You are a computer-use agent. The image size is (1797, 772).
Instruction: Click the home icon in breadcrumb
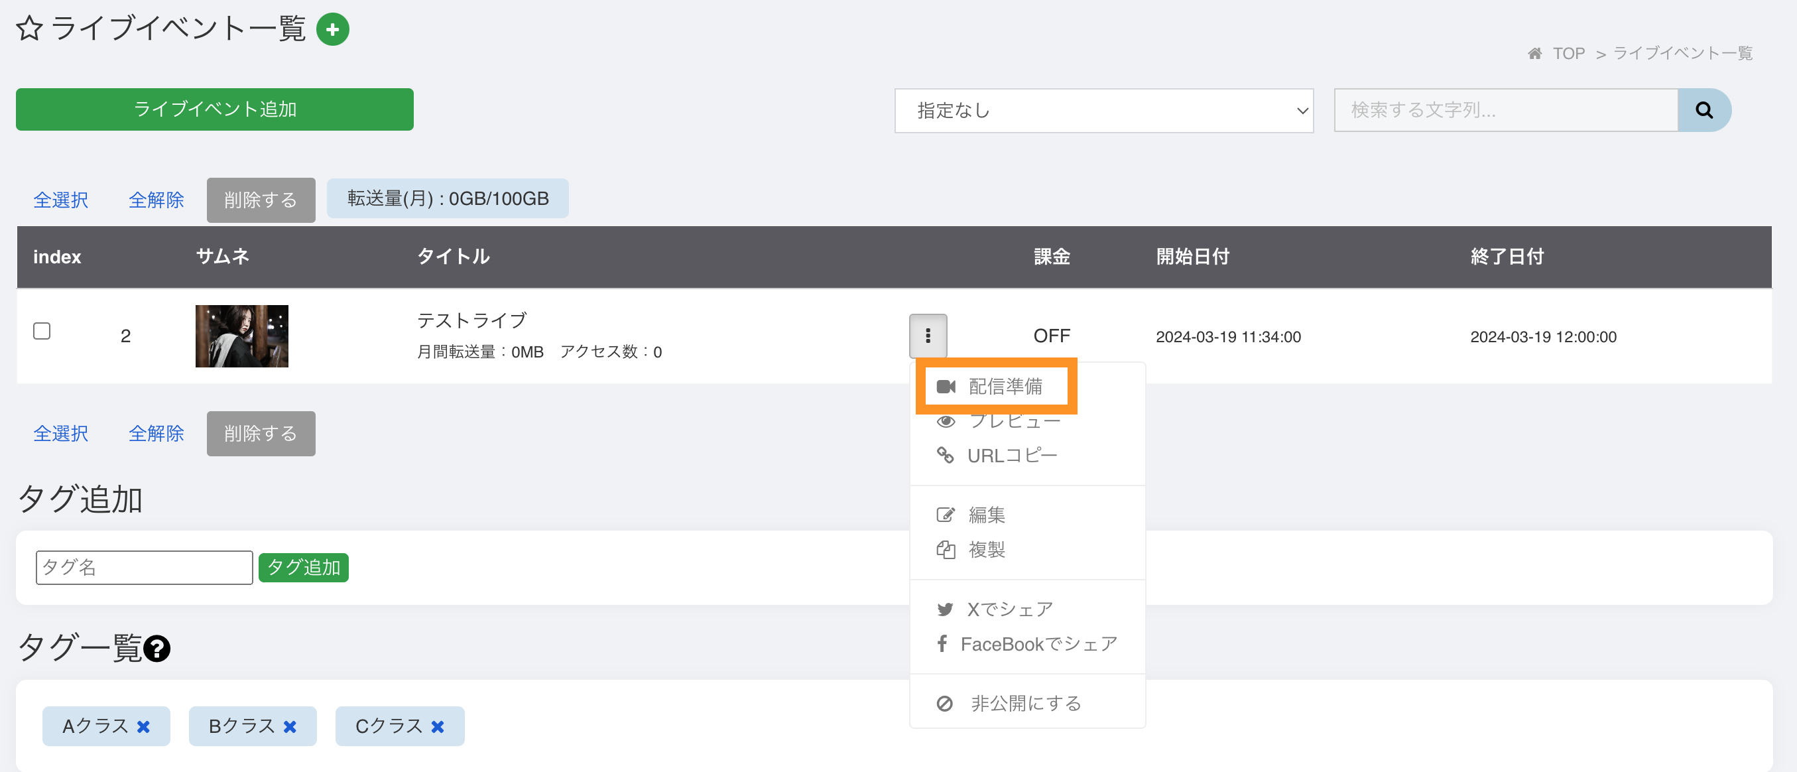pos(1534,54)
